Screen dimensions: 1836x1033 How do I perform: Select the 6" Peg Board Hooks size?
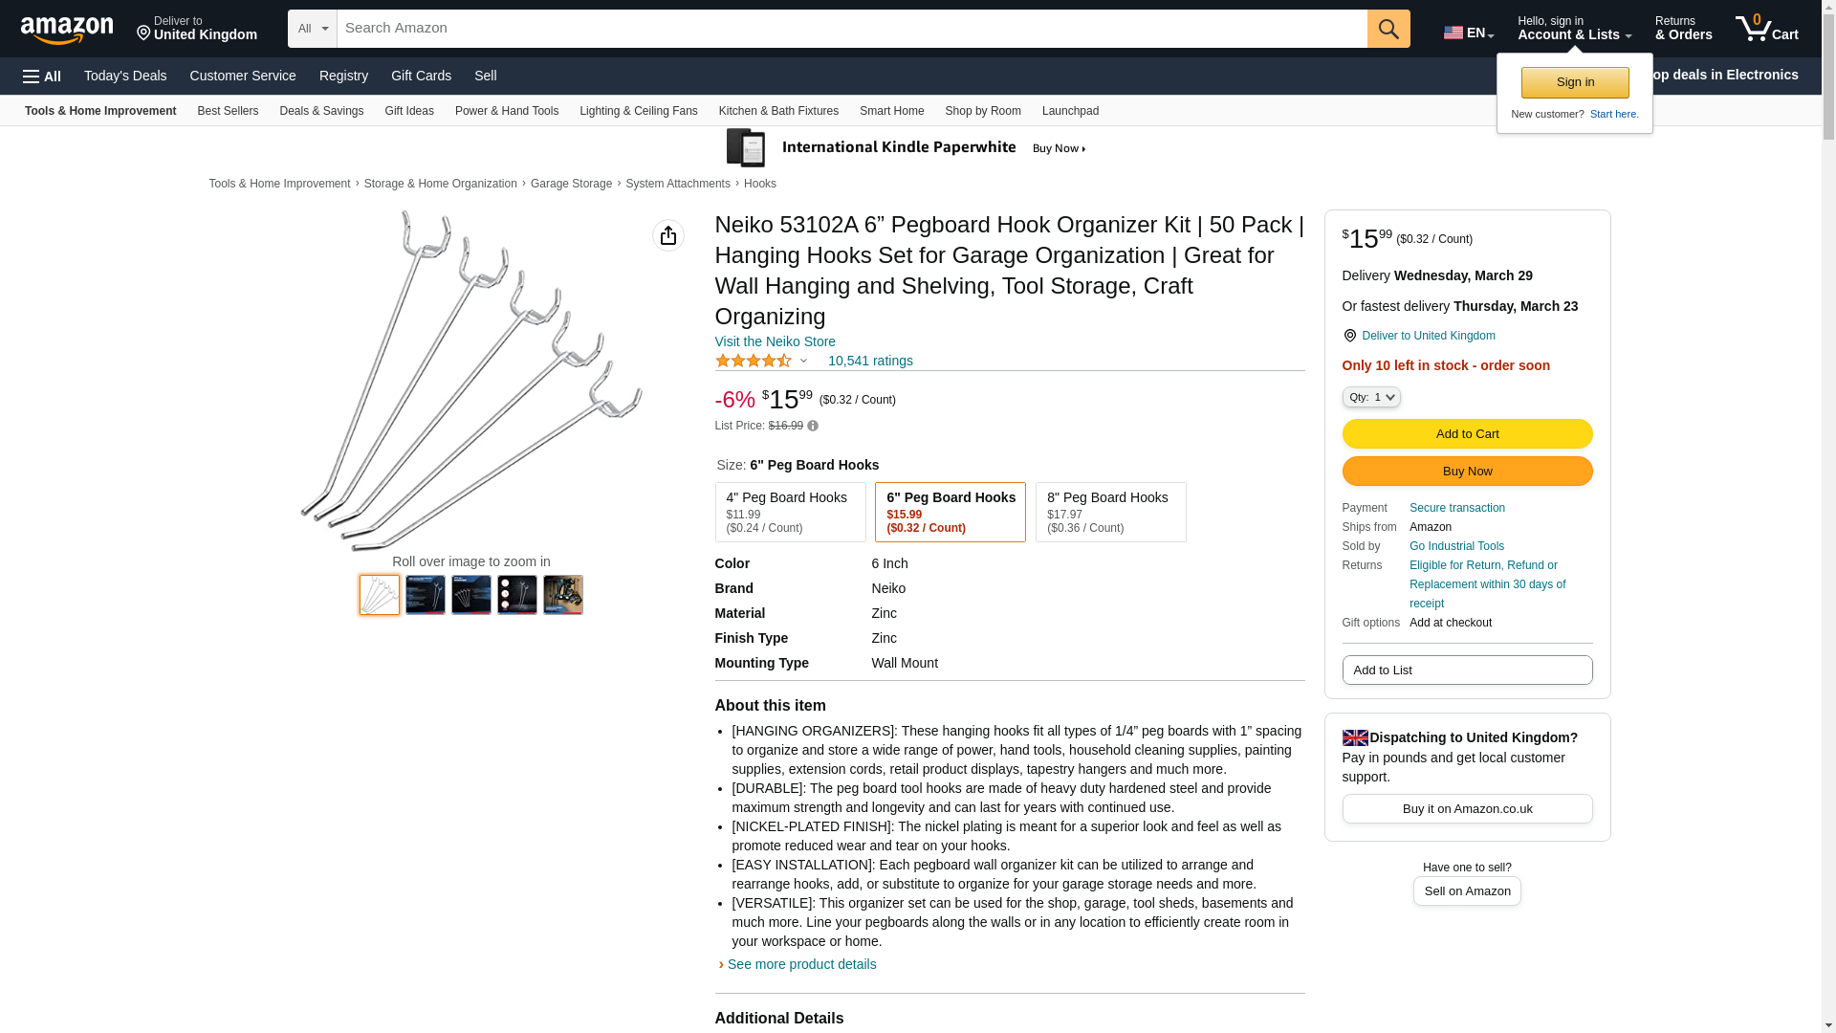pyautogui.click(x=950, y=512)
